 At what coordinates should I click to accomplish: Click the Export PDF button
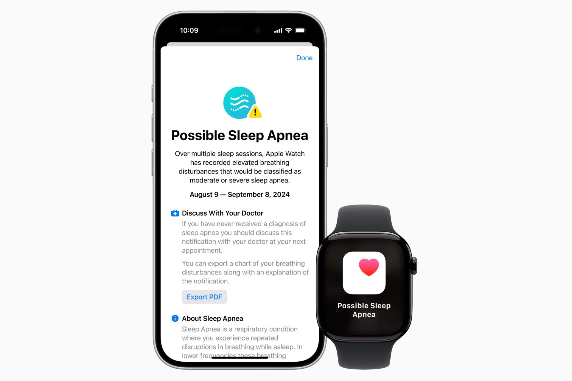click(x=204, y=297)
